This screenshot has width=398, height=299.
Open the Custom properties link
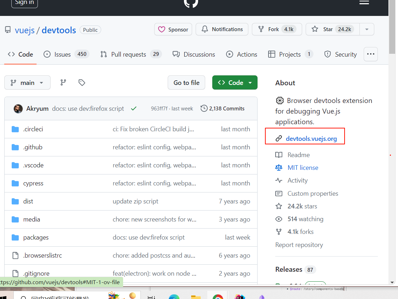point(313,194)
